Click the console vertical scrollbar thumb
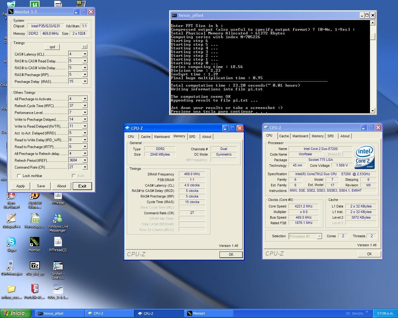398x318 pixels. (x=373, y=36)
